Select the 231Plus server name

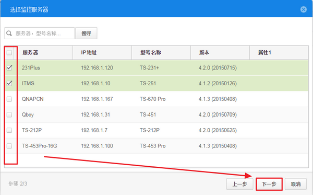[31, 68]
